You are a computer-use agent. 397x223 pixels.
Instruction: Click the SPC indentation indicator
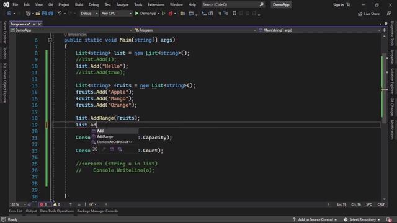point(369,204)
